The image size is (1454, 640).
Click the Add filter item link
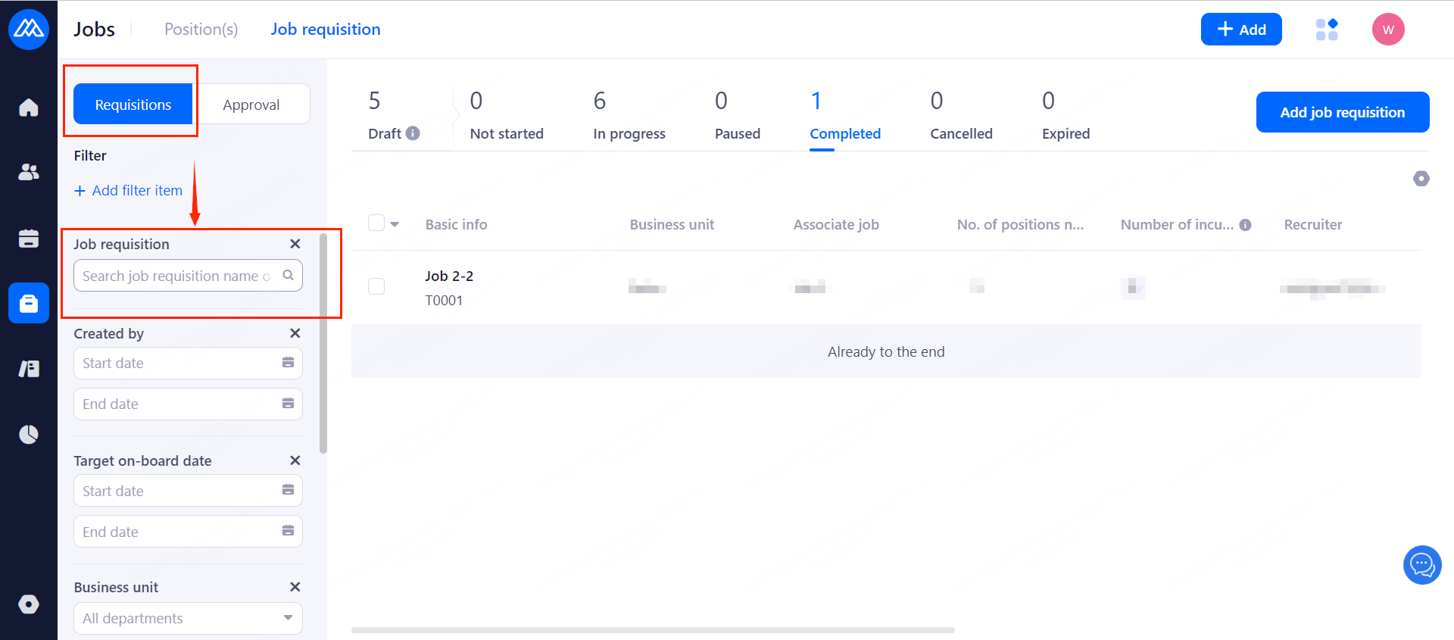tap(128, 191)
